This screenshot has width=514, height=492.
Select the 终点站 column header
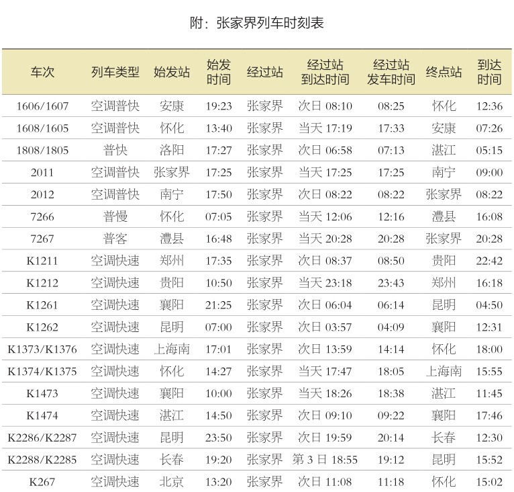444,72
